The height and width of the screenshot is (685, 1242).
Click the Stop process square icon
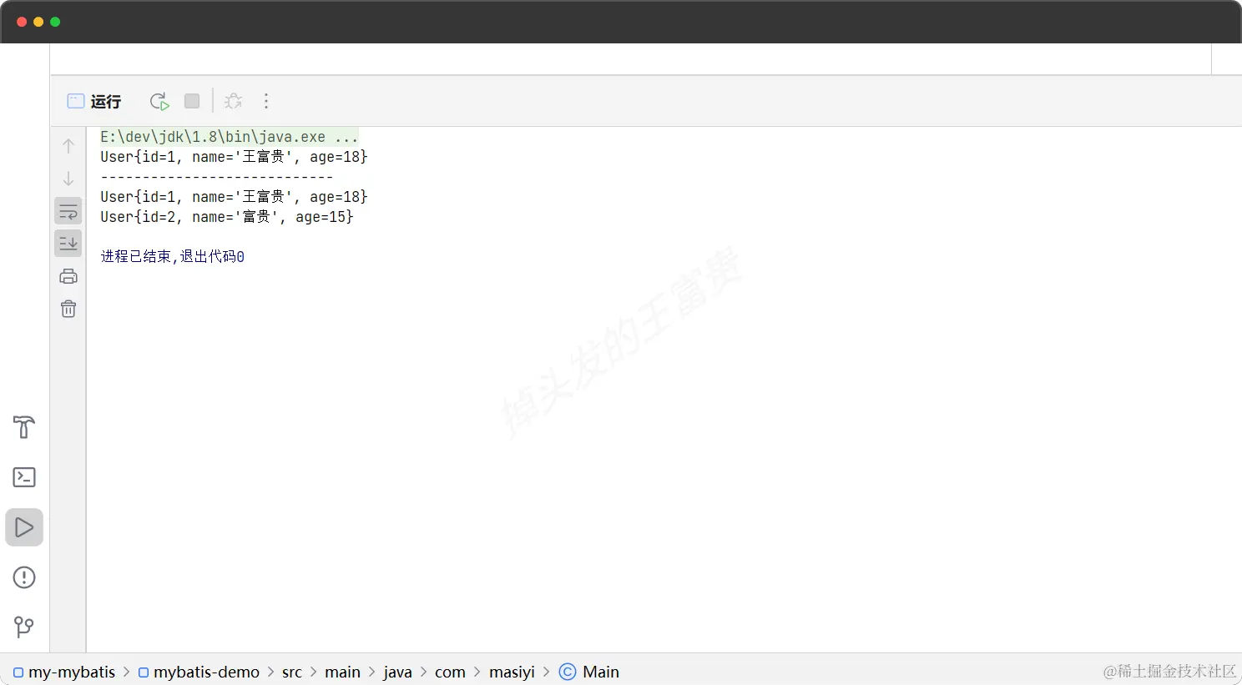point(192,101)
